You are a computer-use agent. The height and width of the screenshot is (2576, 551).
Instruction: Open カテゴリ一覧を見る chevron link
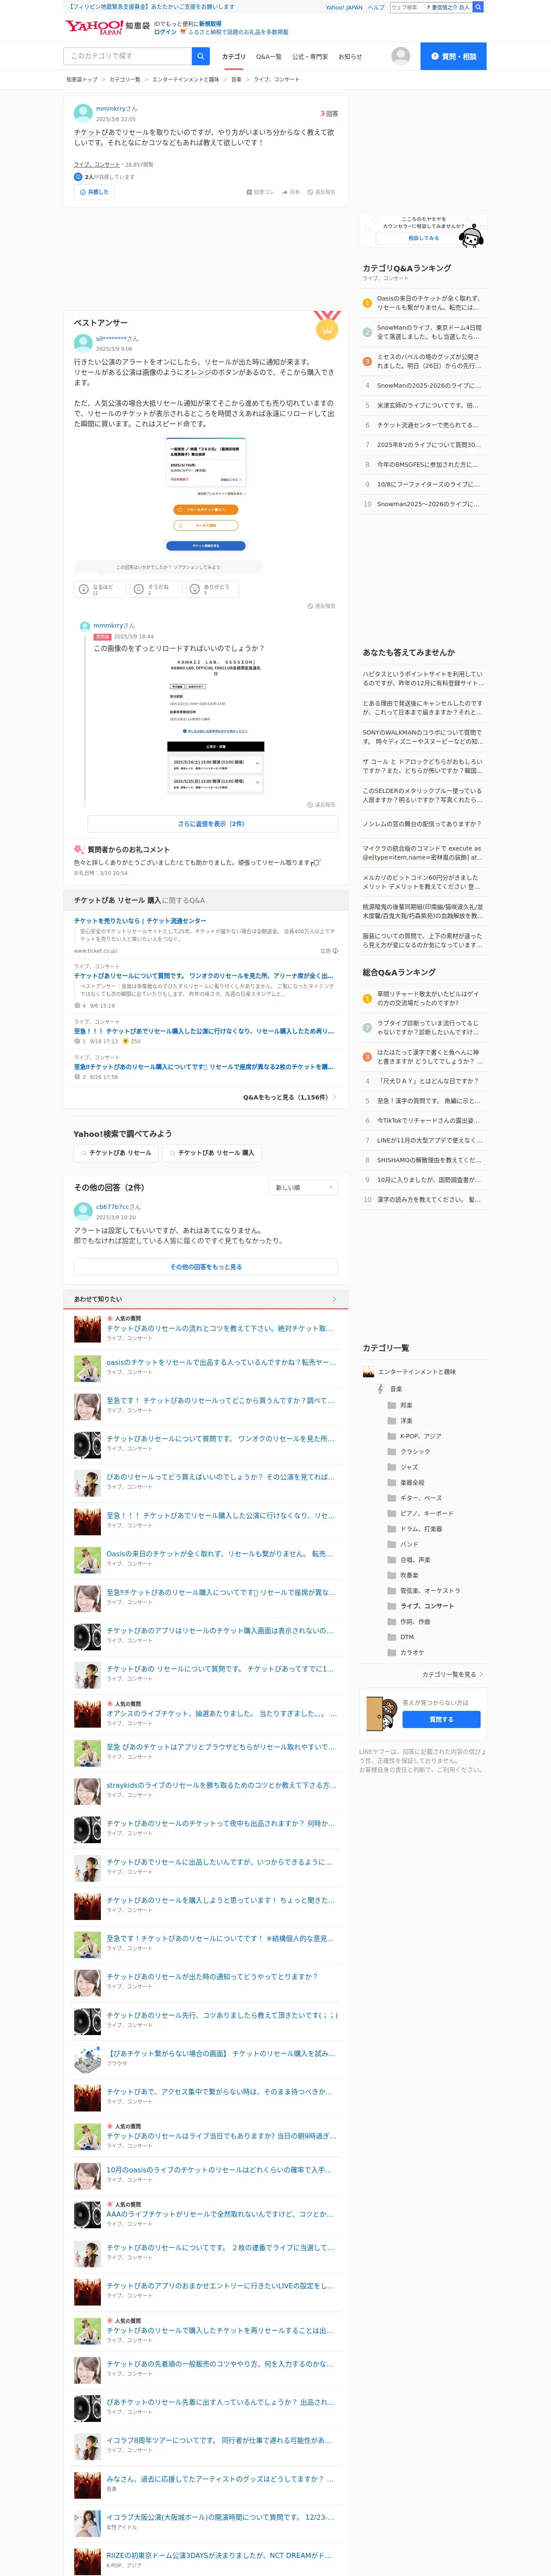pyautogui.click(x=453, y=1674)
